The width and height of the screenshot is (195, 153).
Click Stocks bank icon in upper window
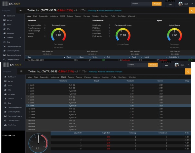(x=5, y=24)
